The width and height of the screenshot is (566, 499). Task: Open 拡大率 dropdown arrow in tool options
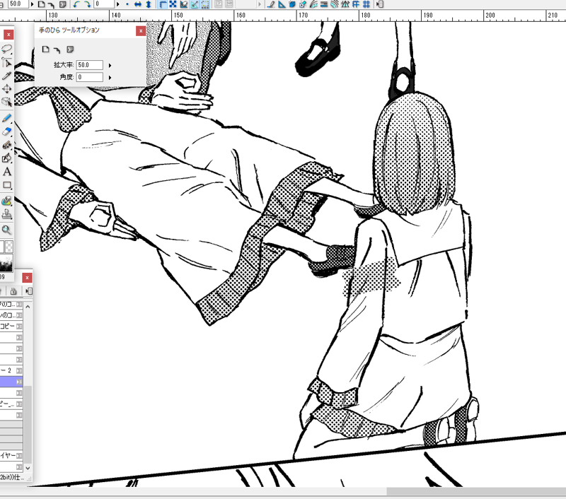coord(110,65)
